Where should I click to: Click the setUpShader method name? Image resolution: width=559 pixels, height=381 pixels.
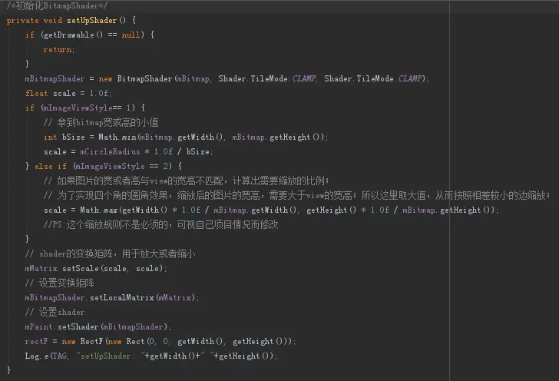click(92, 20)
